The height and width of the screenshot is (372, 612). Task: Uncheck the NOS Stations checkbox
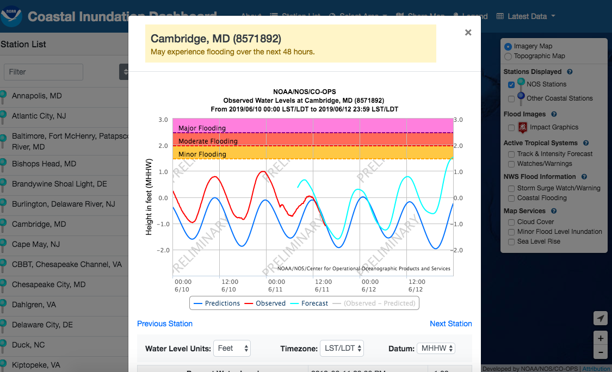click(x=511, y=85)
